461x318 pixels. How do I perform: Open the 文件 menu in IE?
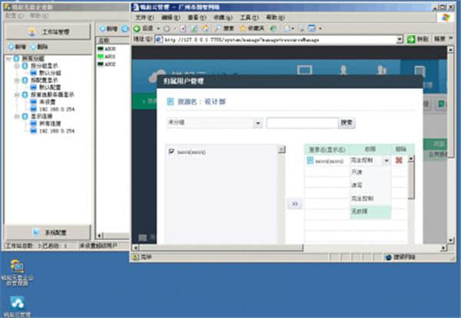coord(144,18)
